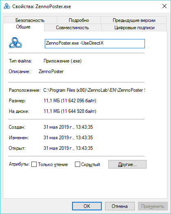The image size is (171, 214).
Task: Switch to the Совместимость tab
Action: pyautogui.click(x=72, y=28)
